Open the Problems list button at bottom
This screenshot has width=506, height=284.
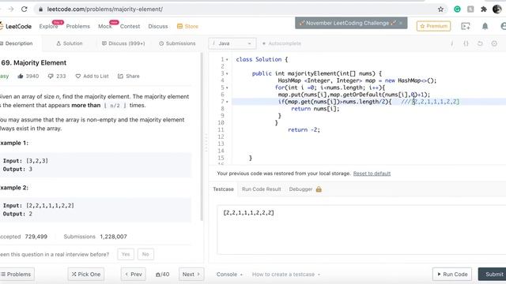pos(16,275)
